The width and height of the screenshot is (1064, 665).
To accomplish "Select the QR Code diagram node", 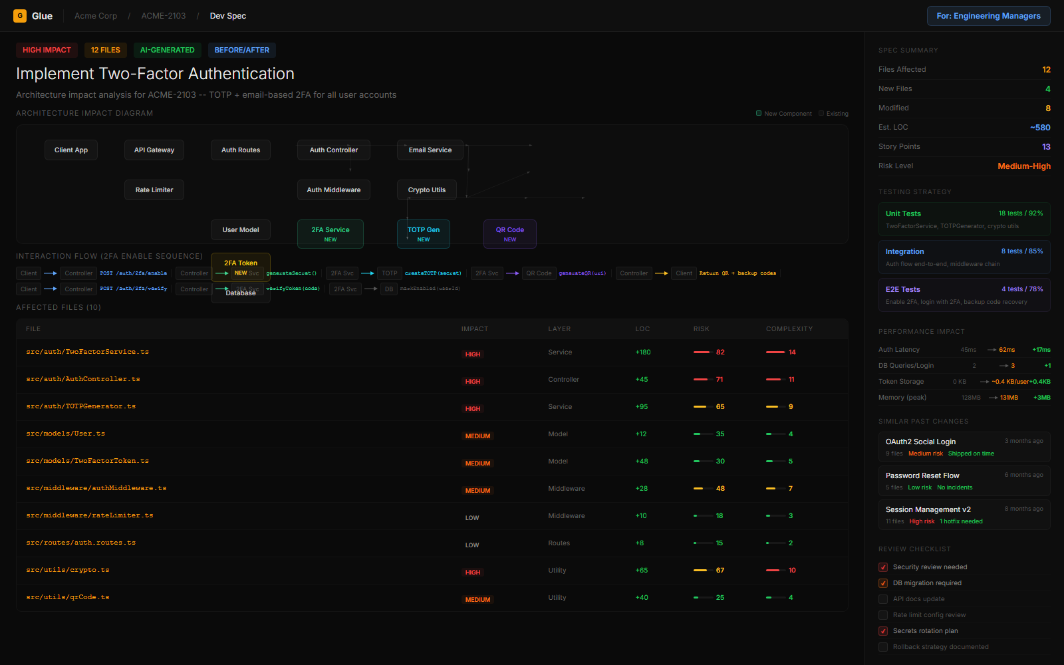I will (x=510, y=233).
